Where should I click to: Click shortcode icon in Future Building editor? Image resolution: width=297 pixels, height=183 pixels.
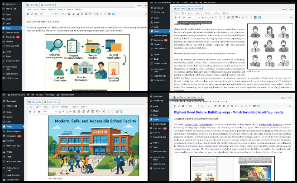[259, 106]
